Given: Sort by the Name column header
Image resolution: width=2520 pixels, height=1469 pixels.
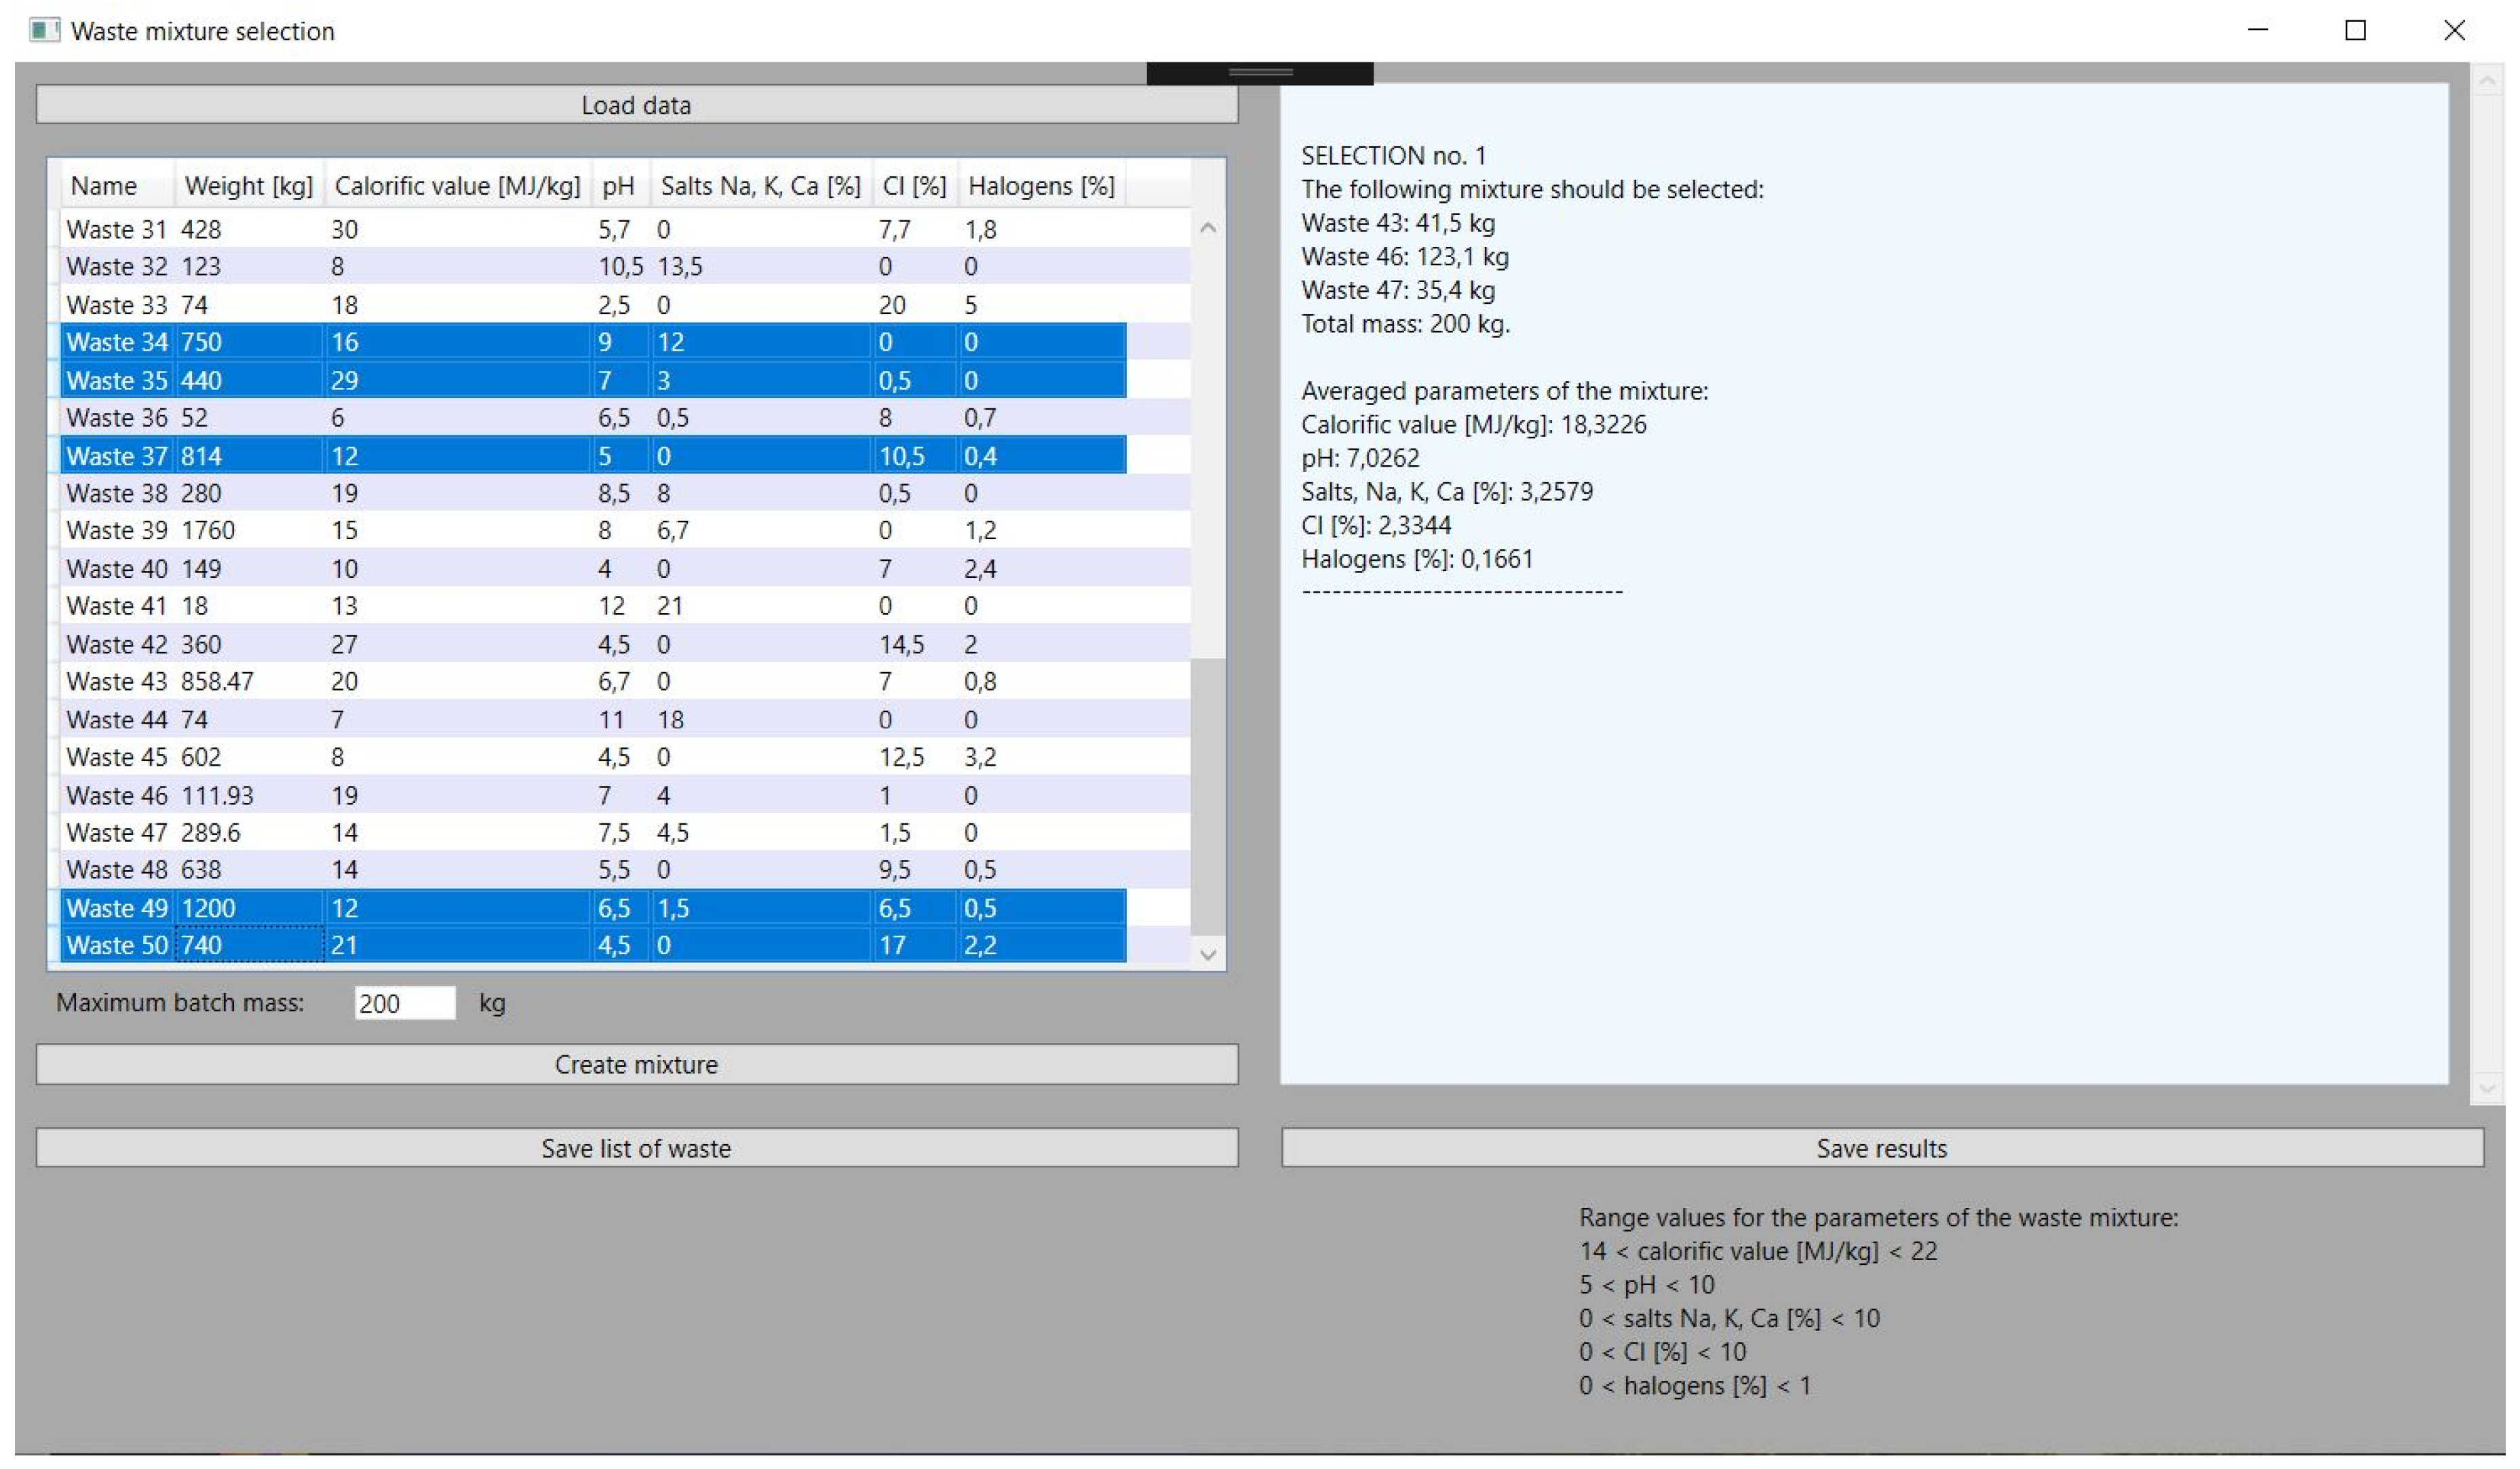Looking at the screenshot, I should click(104, 186).
